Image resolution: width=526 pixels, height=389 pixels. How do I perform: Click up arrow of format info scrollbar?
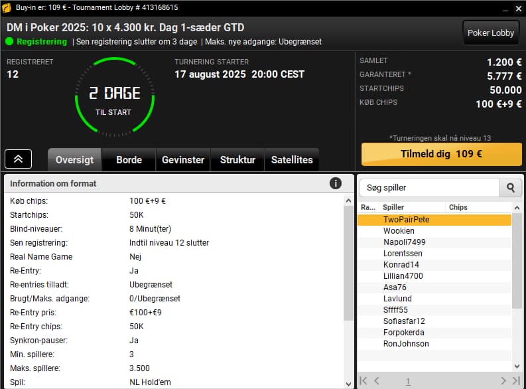(x=348, y=200)
